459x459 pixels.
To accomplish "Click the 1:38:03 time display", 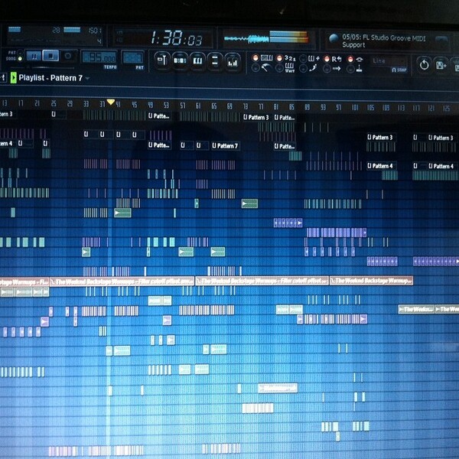I will (x=176, y=38).
